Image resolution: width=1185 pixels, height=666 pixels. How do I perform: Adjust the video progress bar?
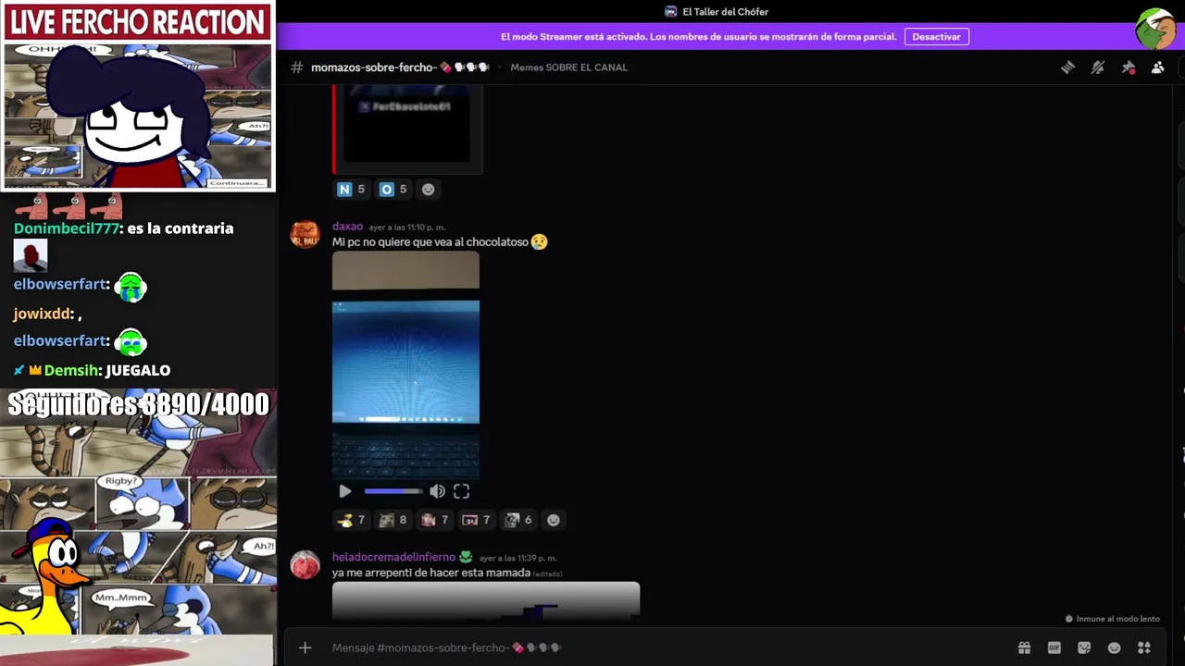[393, 491]
